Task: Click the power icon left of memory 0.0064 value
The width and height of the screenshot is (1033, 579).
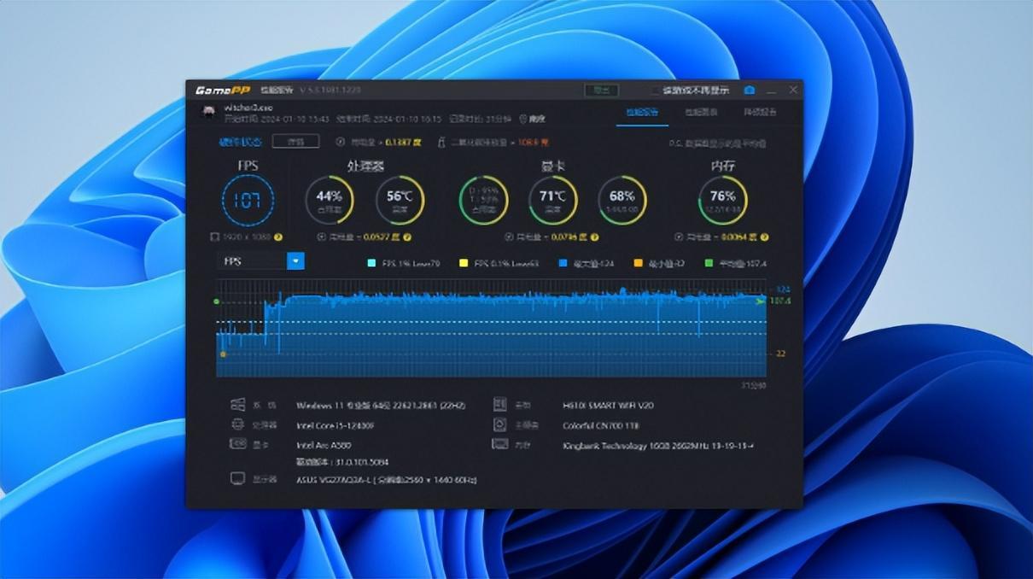Action: click(x=678, y=237)
